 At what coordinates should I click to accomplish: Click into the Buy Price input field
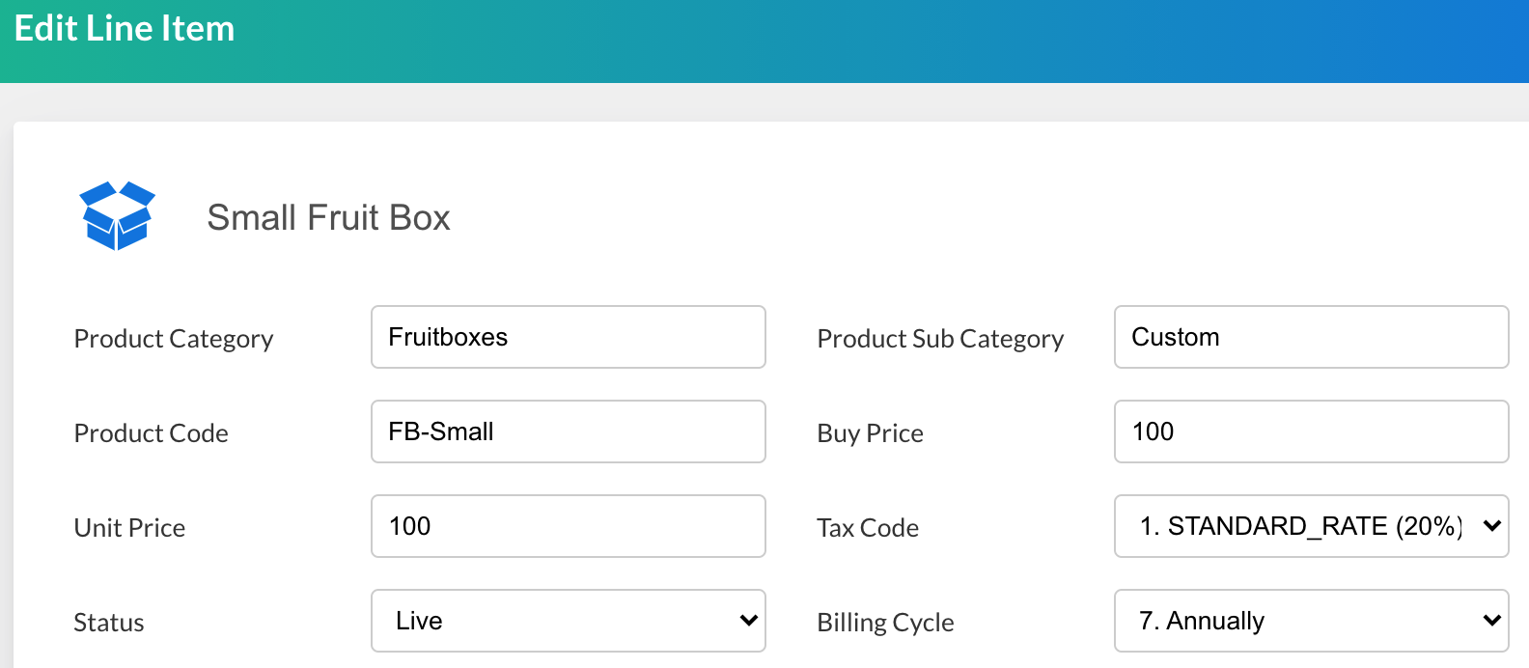point(1310,431)
